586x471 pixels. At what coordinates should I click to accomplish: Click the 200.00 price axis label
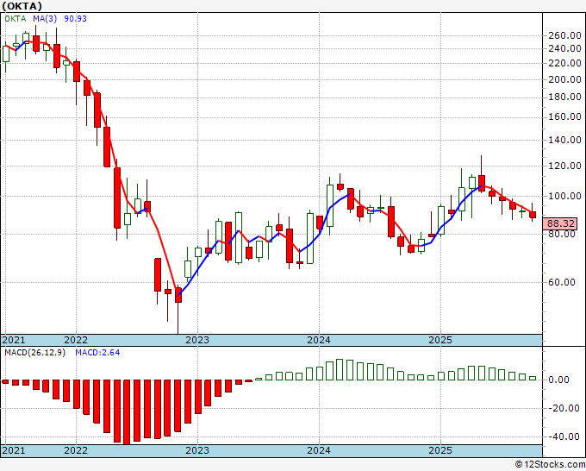pyautogui.click(x=564, y=79)
